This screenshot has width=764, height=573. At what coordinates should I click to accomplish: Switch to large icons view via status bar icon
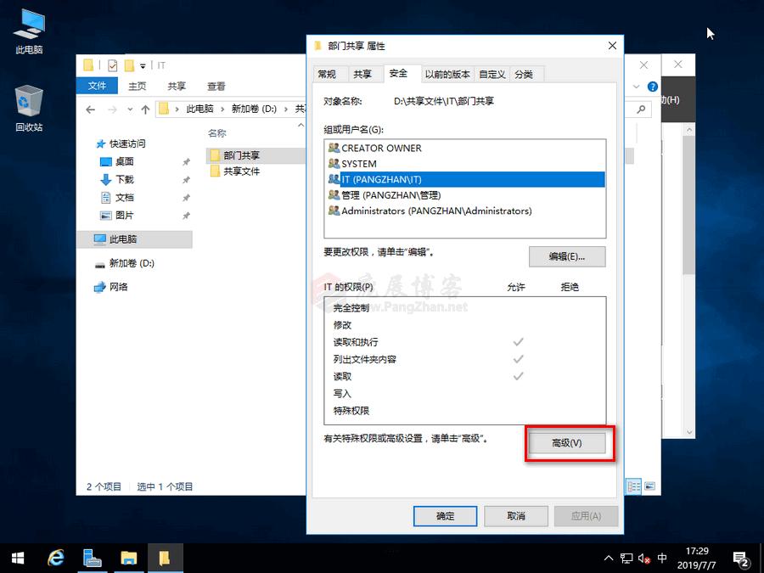coord(649,486)
